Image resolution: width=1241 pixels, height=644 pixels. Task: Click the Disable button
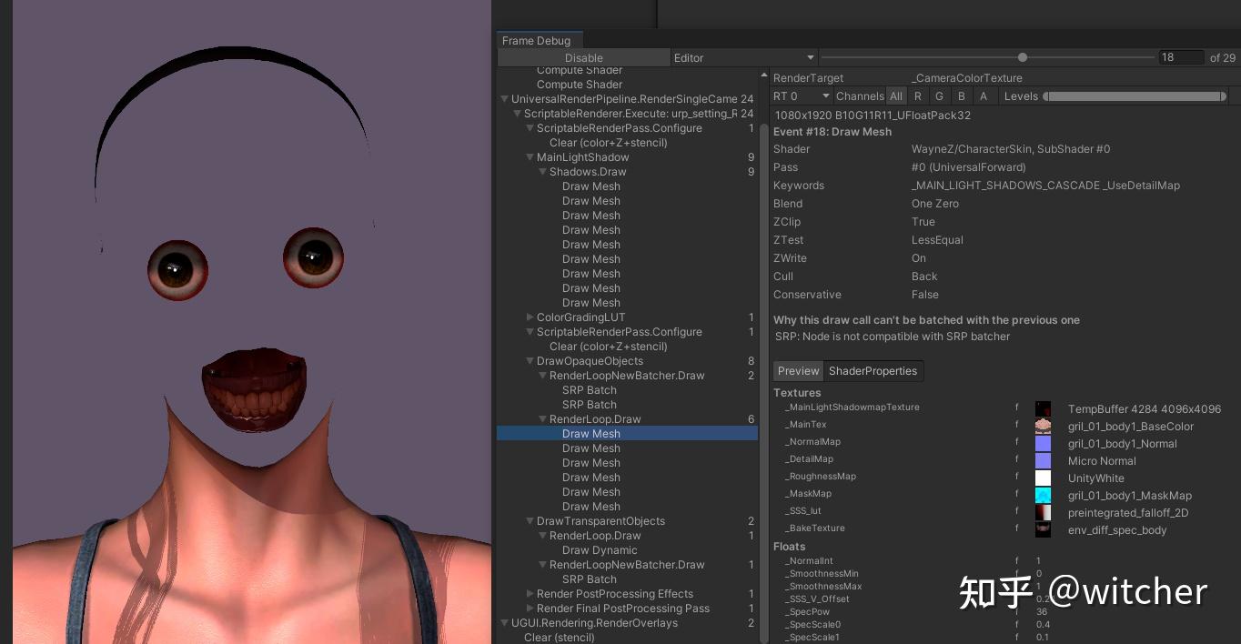coord(583,57)
